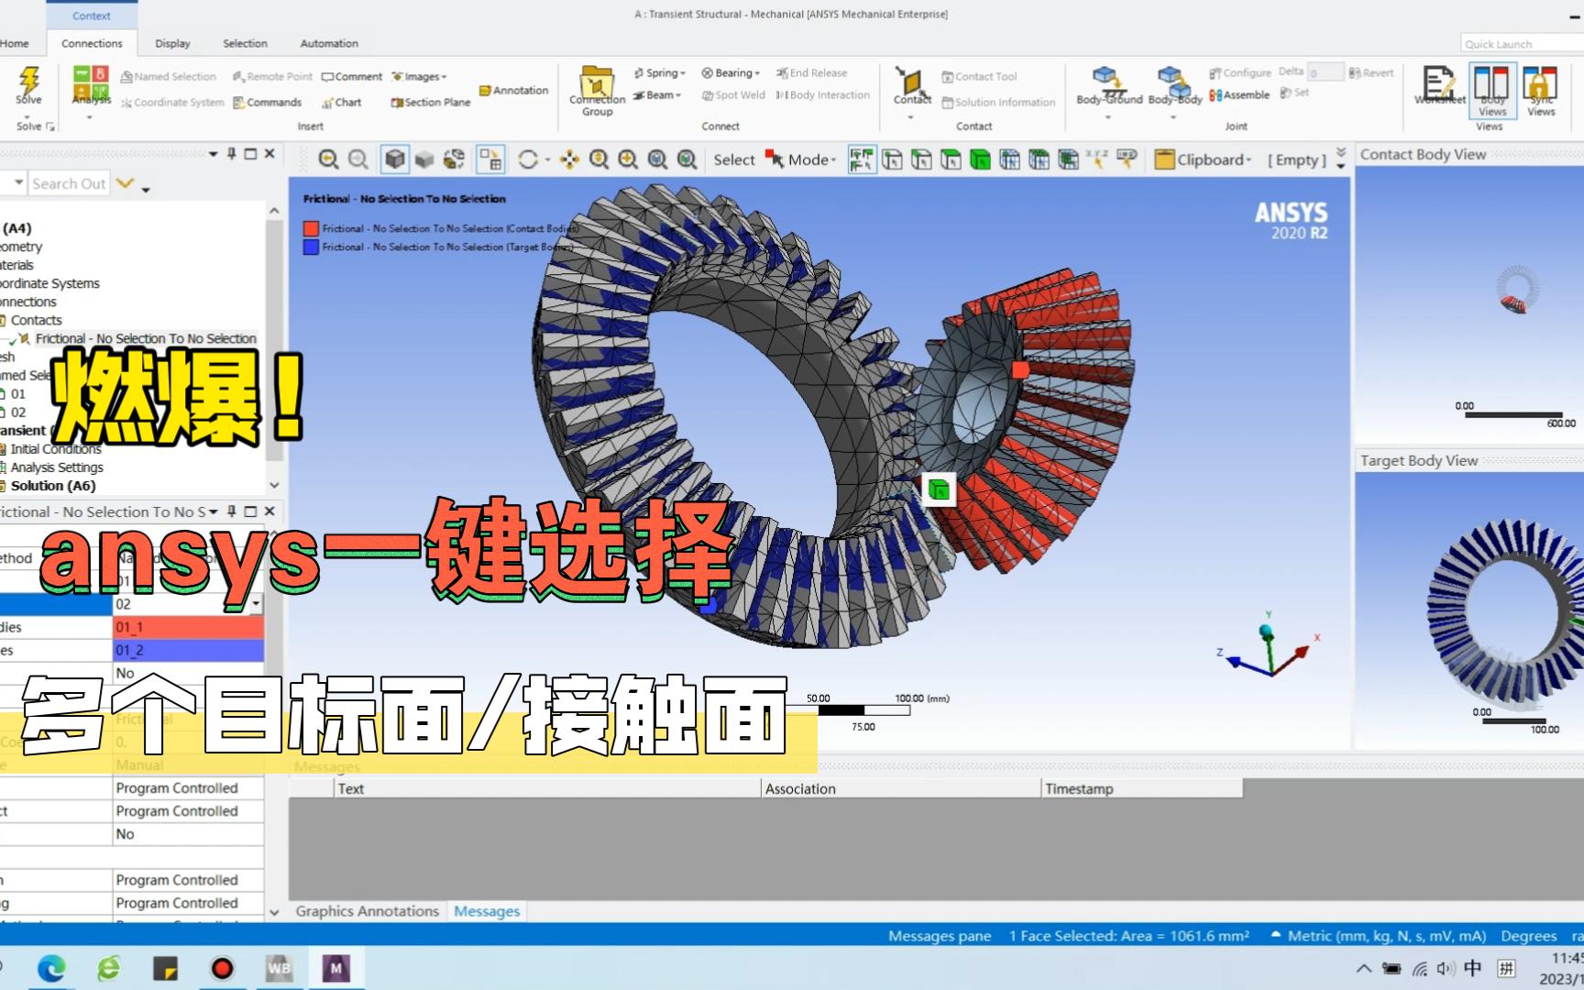Screen dimensions: 1584x990
Task: Select the Solution (A6) tree item
Action: 52,485
